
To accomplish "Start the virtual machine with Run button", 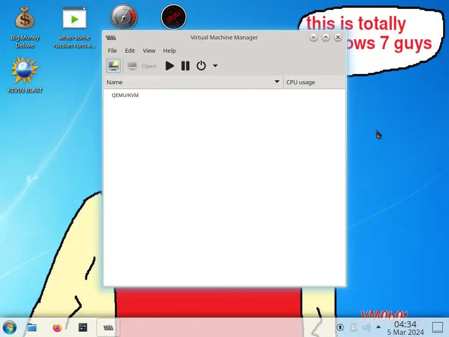I will pyautogui.click(x=170, y=66).
